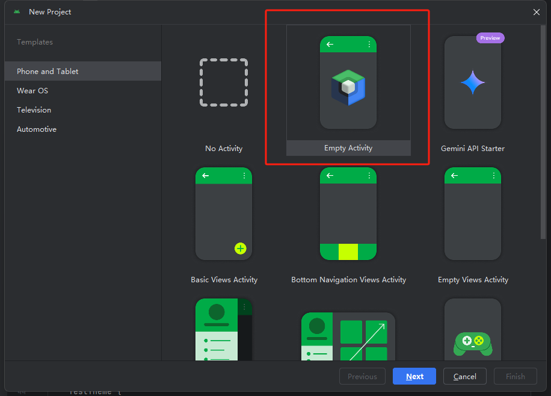Switch to Television templates
The image size is (551, 396).
(x=83, y=110)
